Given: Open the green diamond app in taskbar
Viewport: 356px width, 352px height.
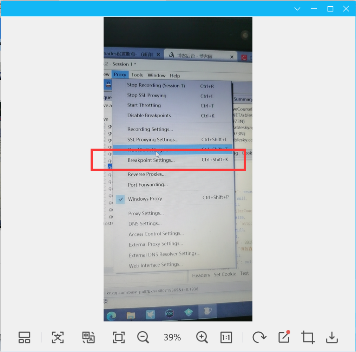Looking at the screenshot, I should pyautogui.click(x=189, y=312).
